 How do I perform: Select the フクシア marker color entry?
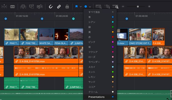point(100,52)
